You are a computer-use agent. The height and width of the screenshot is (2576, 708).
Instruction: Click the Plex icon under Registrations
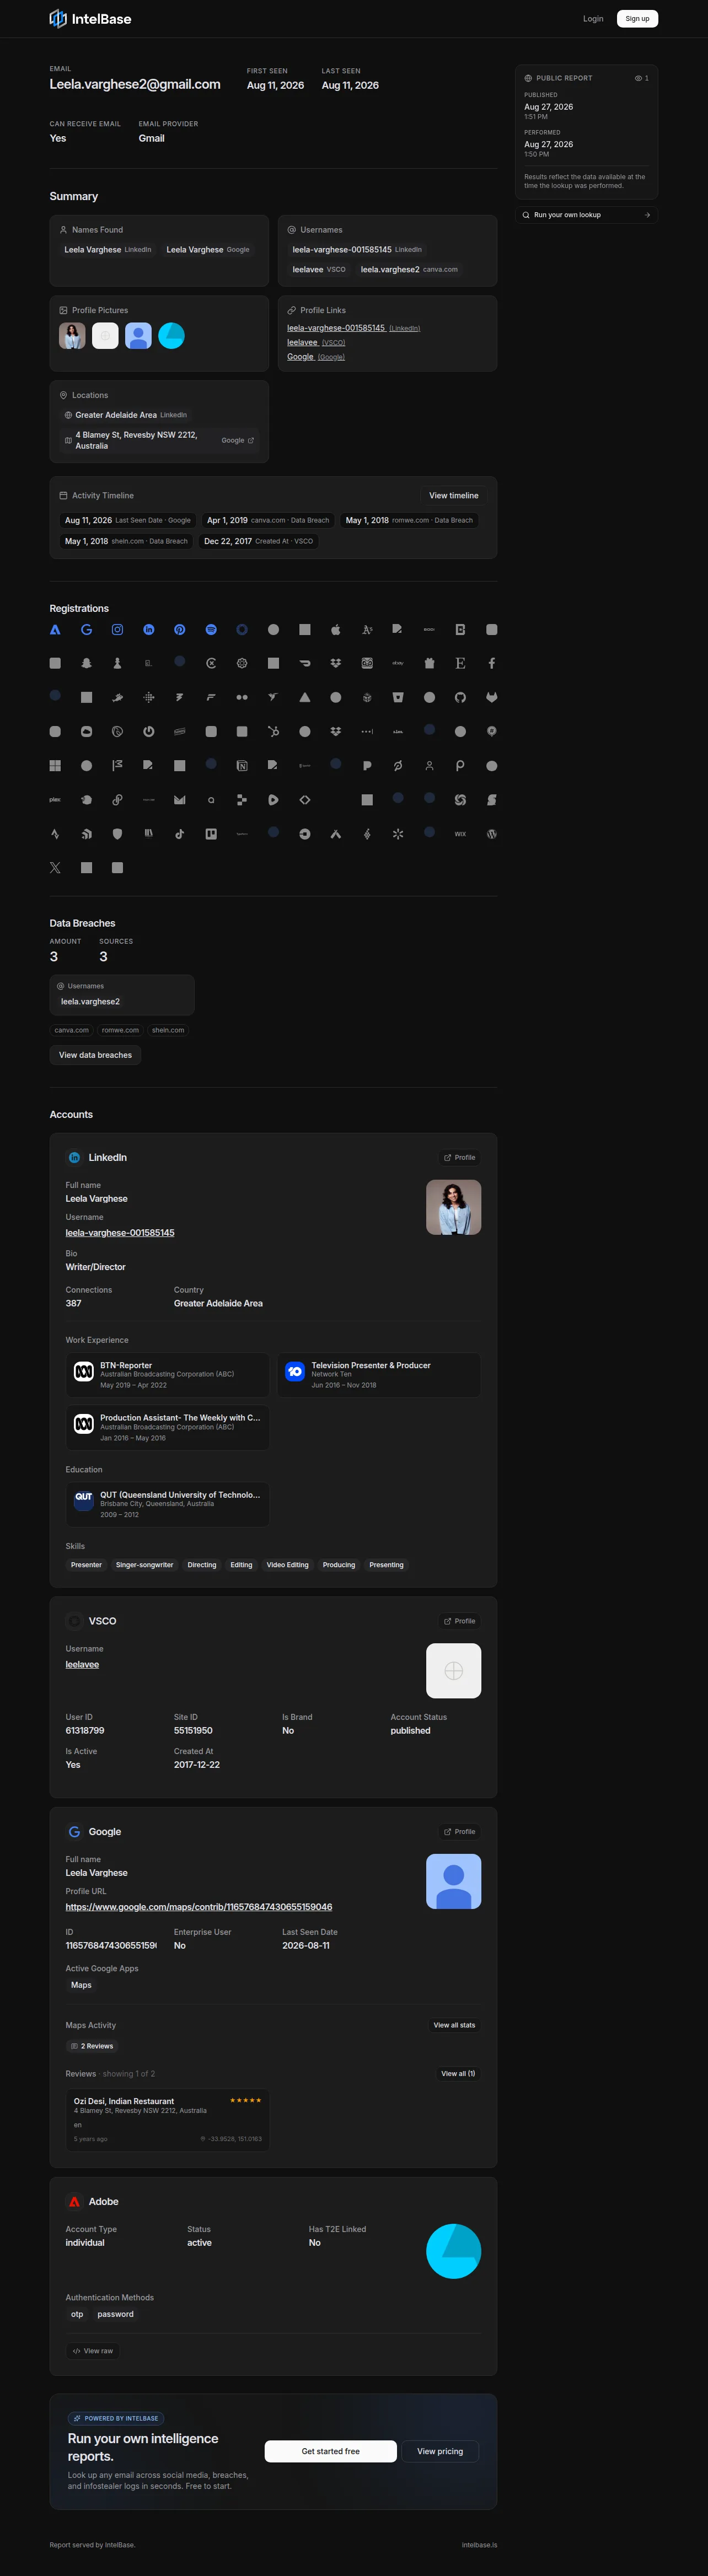(x=55, y=800)
